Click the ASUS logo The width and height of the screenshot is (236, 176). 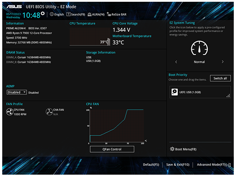[14, 7]
